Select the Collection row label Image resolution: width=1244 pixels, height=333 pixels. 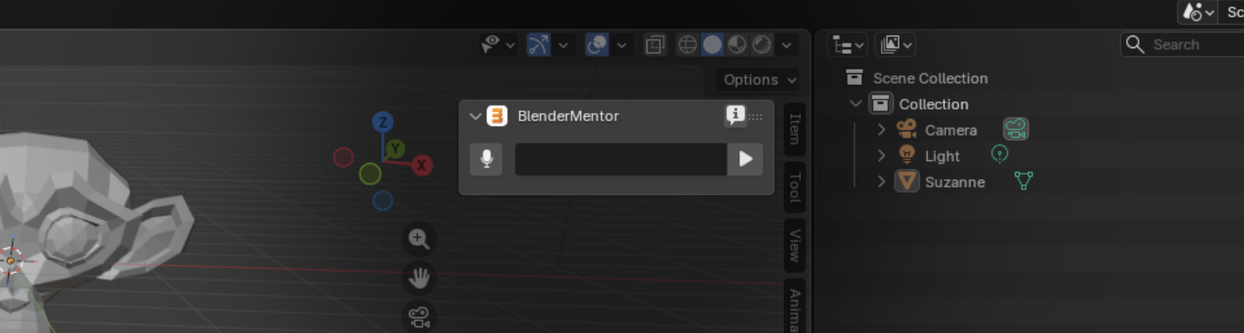pyautogui.click(x=934, y=105)
